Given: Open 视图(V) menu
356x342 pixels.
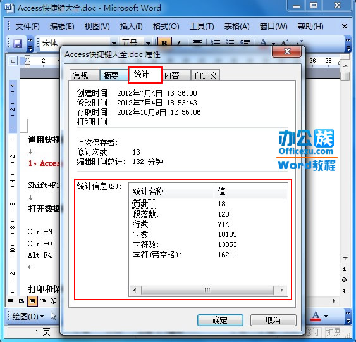Looking at the screenshot, I should tap(97, 27).
